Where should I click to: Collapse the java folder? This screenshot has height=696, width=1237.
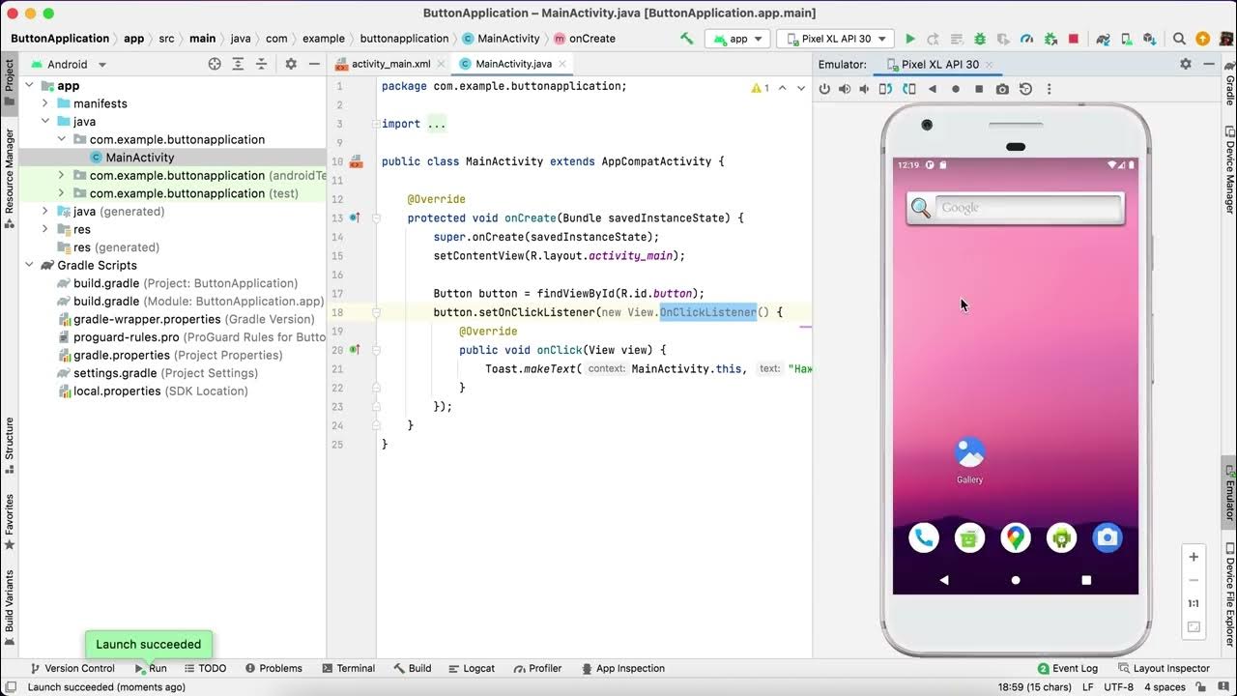point(45,122)
